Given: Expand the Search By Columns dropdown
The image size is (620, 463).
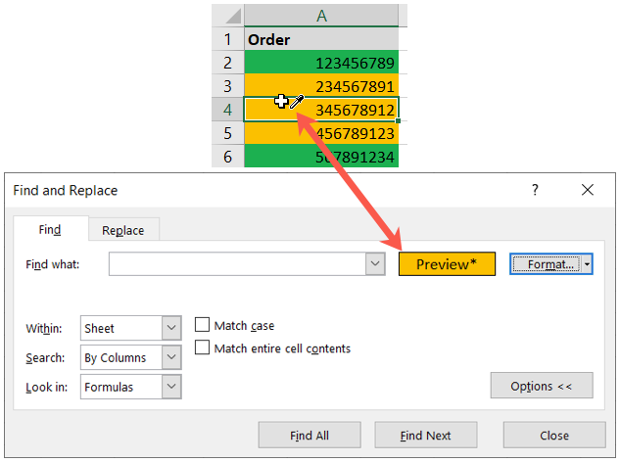Looking at the screenshot, I should click(x=171, y=357).
